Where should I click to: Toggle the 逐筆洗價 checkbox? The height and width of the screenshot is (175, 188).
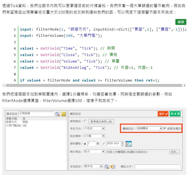point(165,128)
